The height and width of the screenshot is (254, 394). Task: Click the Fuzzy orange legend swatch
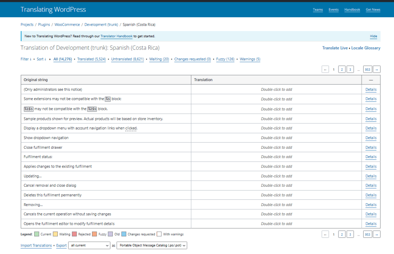coord(94,234)
